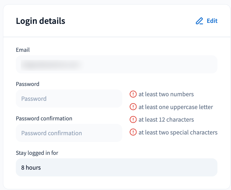Screen dimensions: 231x190
Task: Select the 8 hours value
Action: click(x=31, y=168)
